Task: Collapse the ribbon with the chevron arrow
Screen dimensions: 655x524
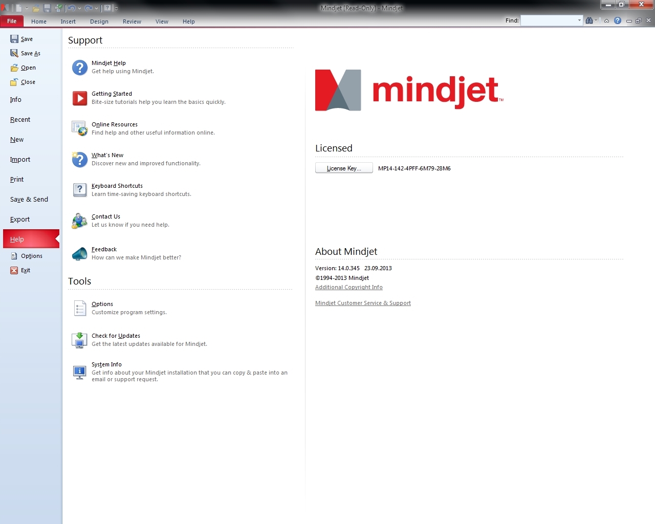Action: (606, 21)
